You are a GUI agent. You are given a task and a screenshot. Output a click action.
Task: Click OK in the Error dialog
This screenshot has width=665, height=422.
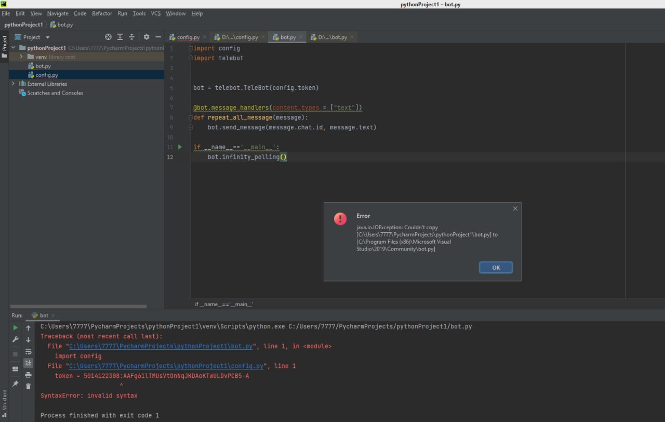(x=496, y=268)
